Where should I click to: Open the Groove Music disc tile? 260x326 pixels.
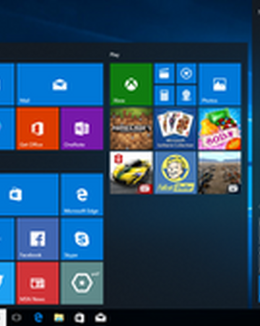[186, 73]
